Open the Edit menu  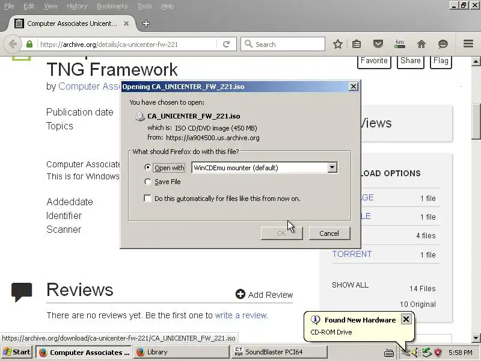(x=29, y=6)
